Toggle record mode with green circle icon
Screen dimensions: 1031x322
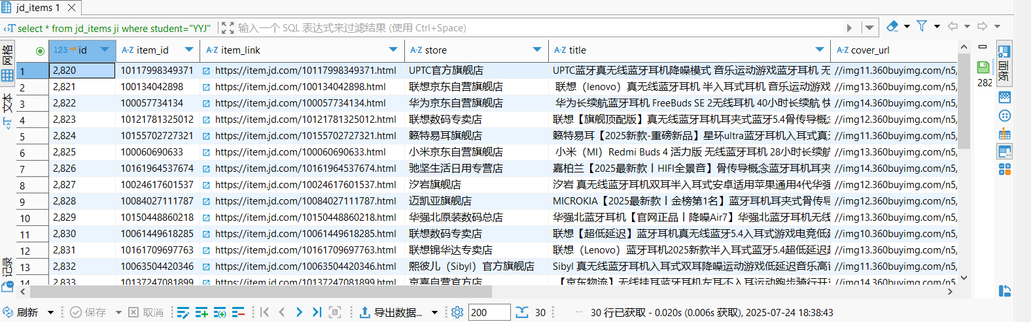click(40, 50)
